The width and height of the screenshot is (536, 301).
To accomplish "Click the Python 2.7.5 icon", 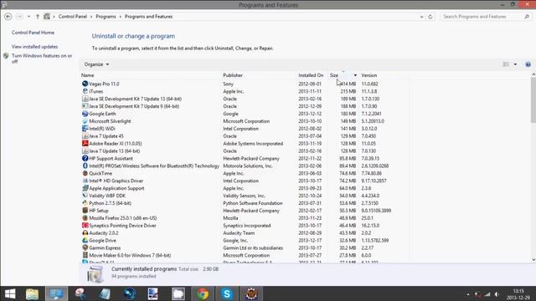I will (85, 203).
